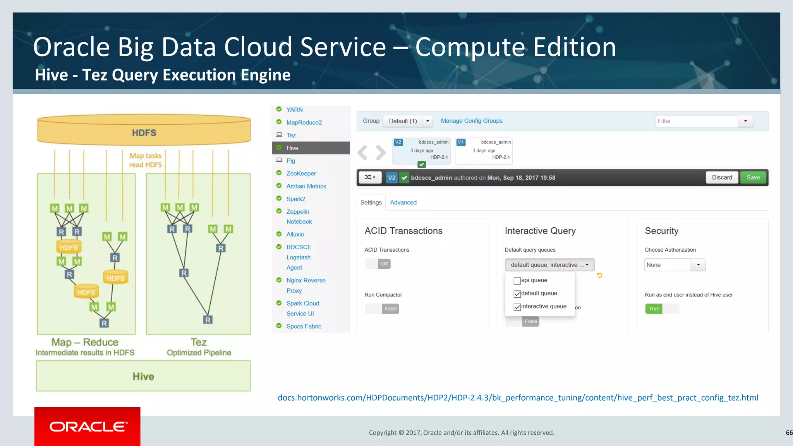Viewport: 793px width, 446px height.
Task: Click the green status icon beside Spocs Fabric
Action: (279, 326)
